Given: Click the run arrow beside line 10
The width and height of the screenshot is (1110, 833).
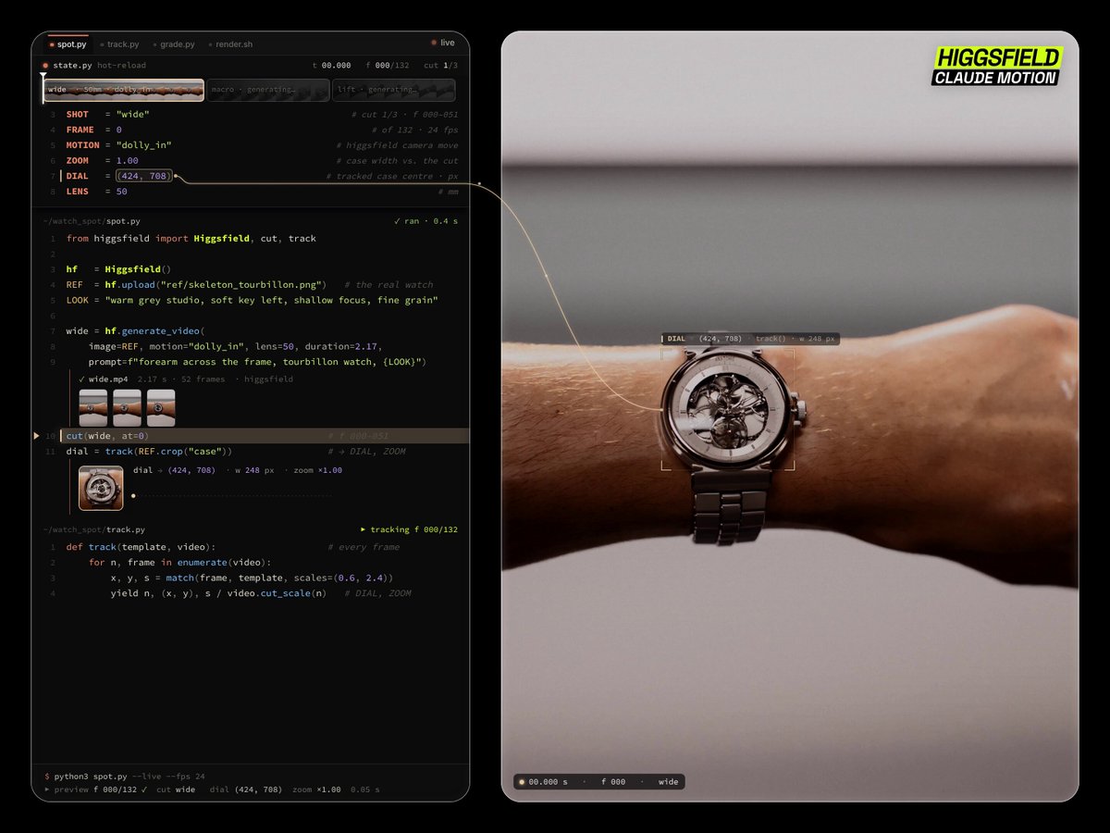Looking at the screenshot, I should pyautogui.click(x=36, y=436).
